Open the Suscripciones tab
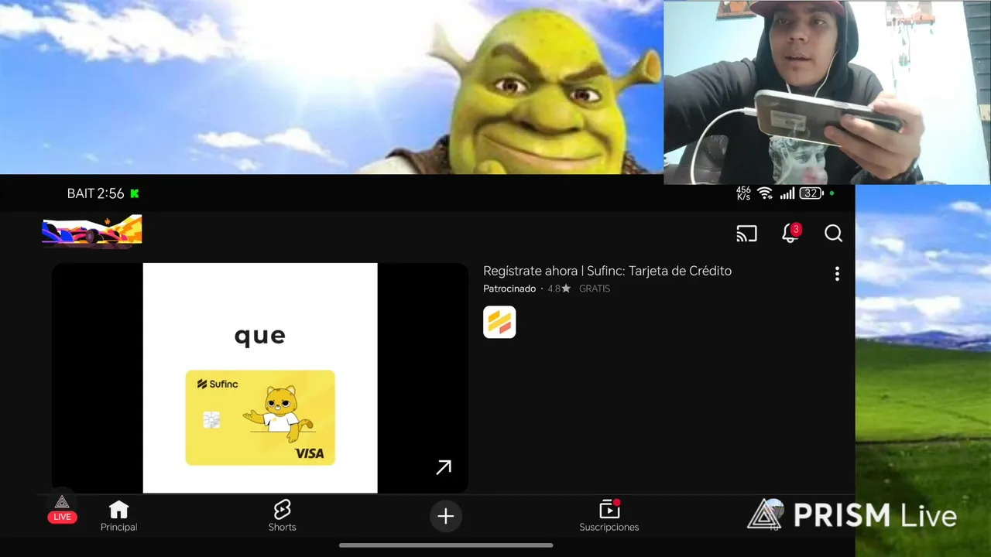Screen dimensions: 991x557 tap(609, 516)
